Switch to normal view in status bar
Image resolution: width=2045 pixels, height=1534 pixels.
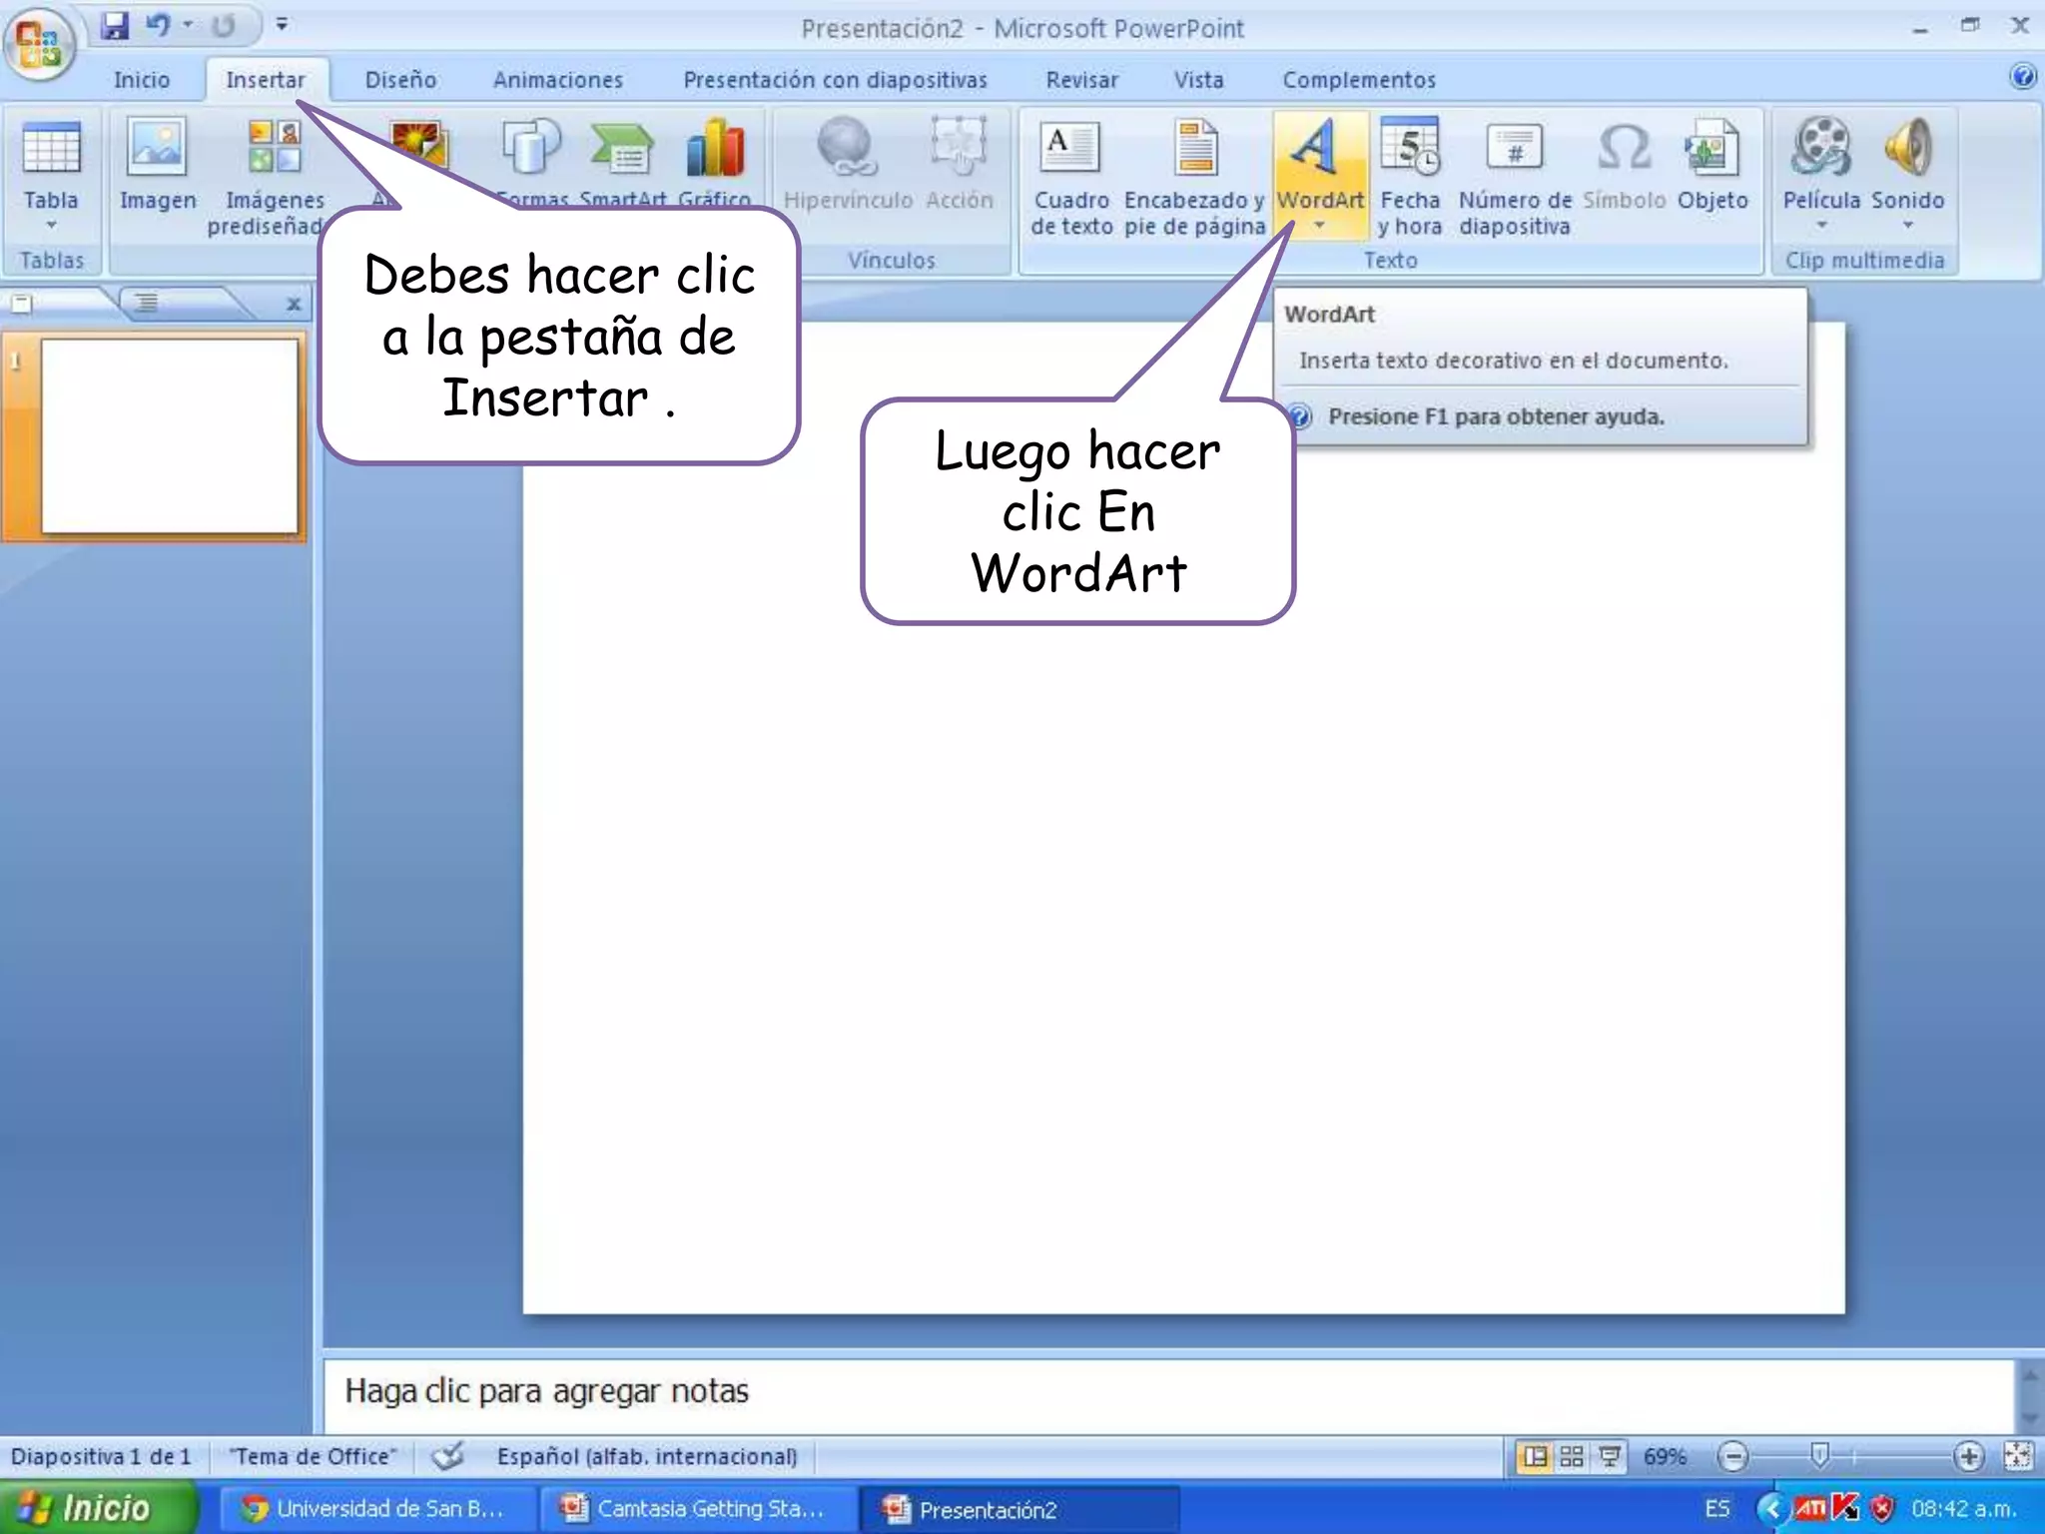coord(1535,1457)
